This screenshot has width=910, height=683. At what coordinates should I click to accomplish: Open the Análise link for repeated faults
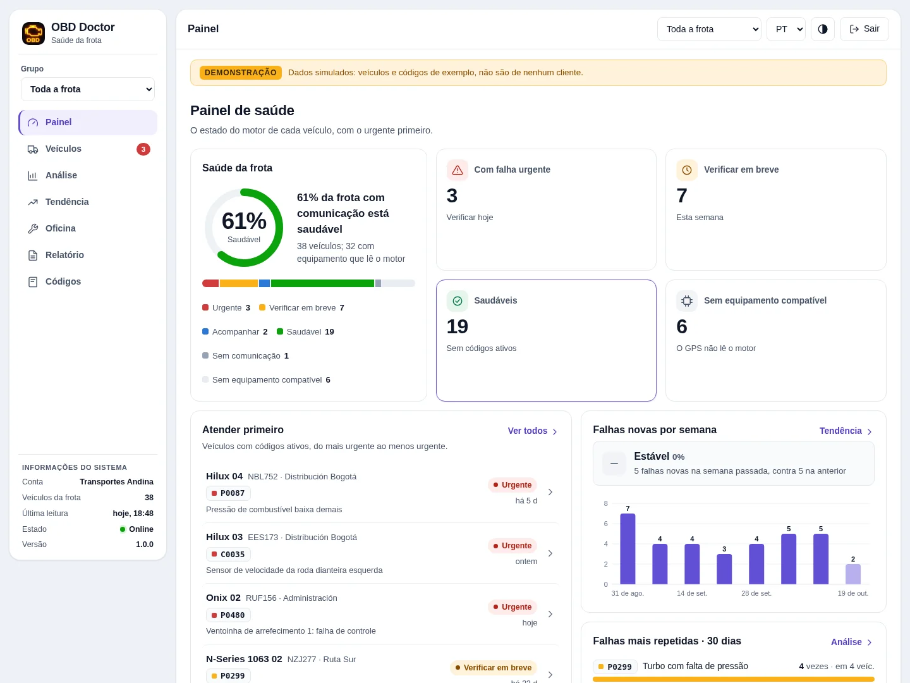852,643
